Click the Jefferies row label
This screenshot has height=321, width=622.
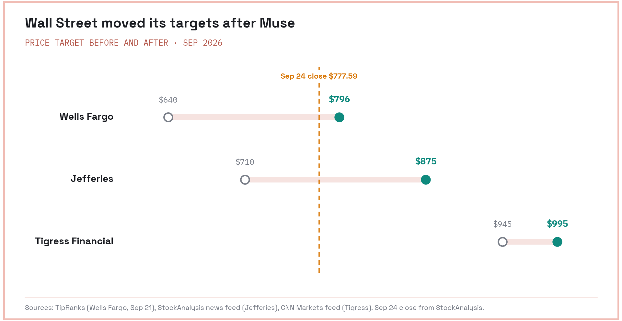click(x=92, y=179)
